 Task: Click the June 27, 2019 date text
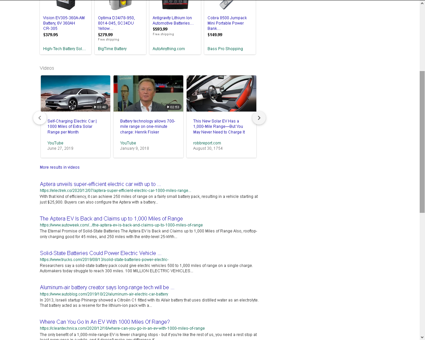pos(60,148)
